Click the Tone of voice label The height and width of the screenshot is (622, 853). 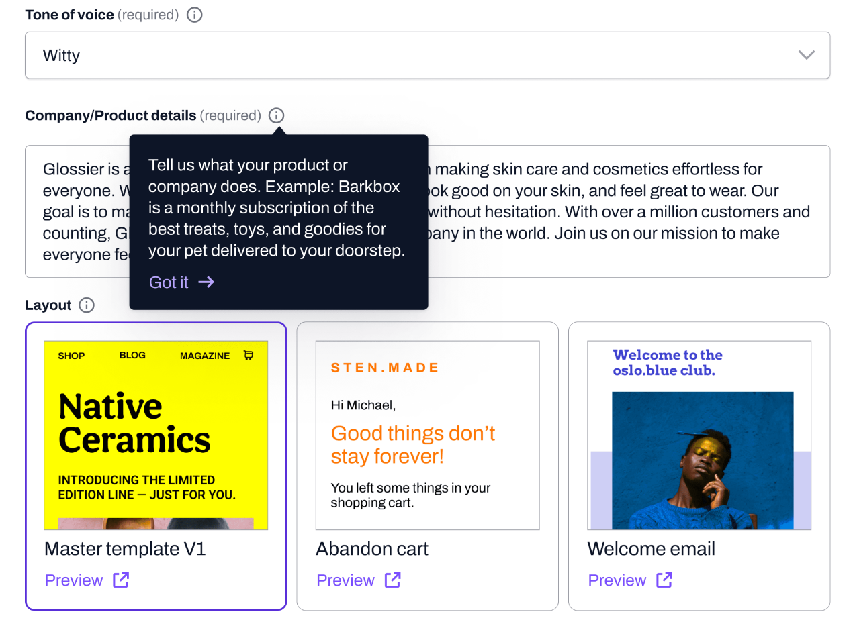[70, 15]
